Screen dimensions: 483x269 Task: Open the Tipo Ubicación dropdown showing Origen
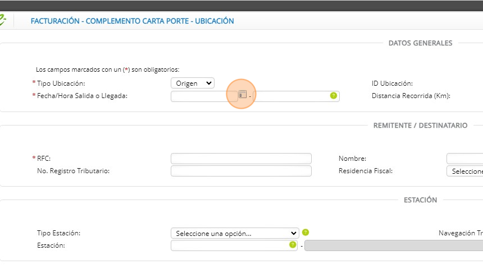pyautogui.click(x=192, y=83)
